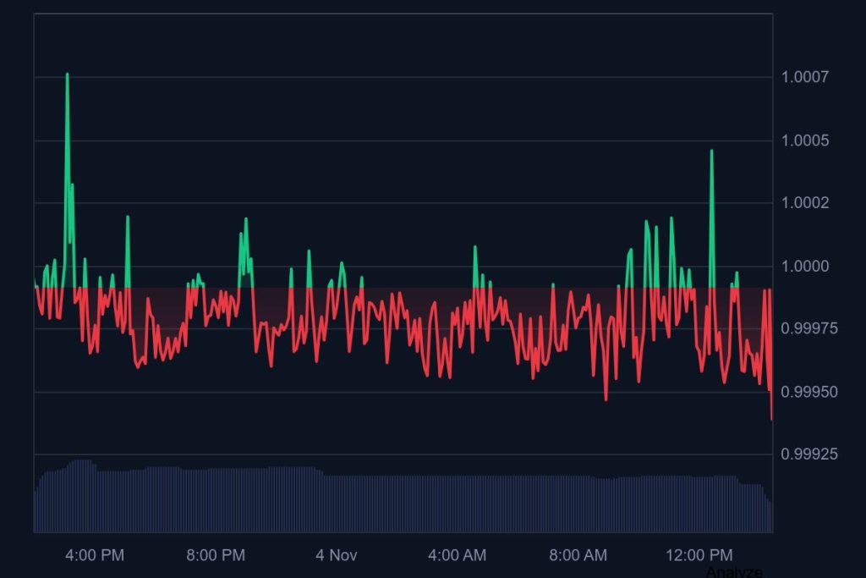Click the tallest green peak near 1.0007

coord(67,75)
